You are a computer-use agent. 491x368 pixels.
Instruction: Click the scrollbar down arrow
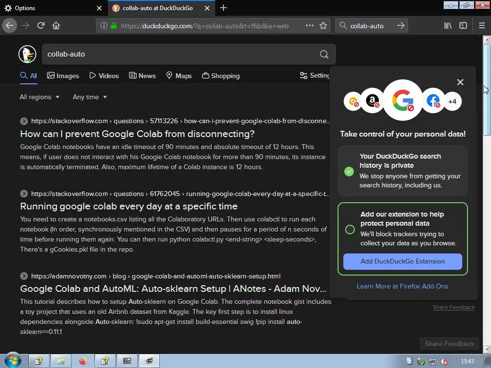click(x=487, y=349)
